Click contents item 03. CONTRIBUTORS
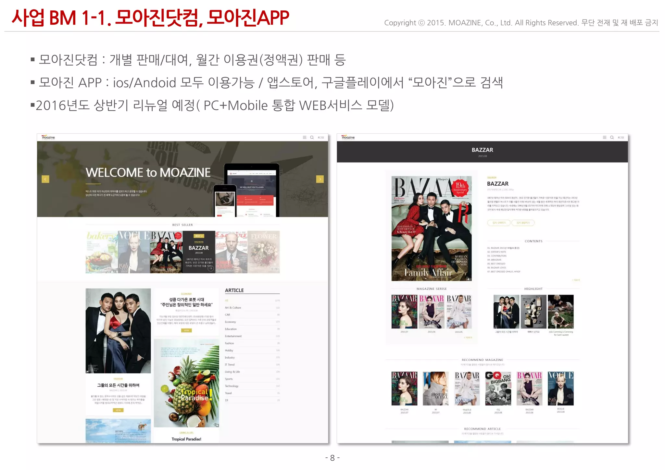 [497, 256]
